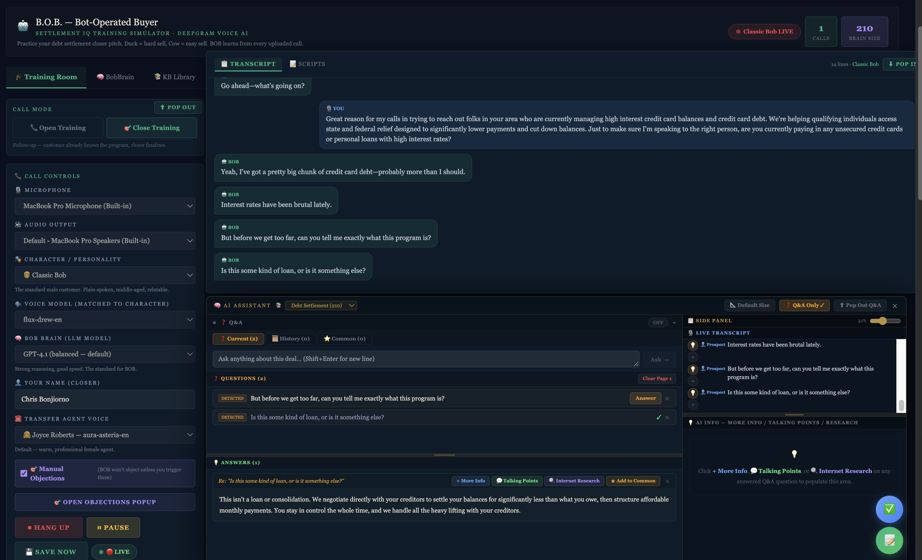
Task: Click the Calls counter tile
Action: tap(821, 32)
